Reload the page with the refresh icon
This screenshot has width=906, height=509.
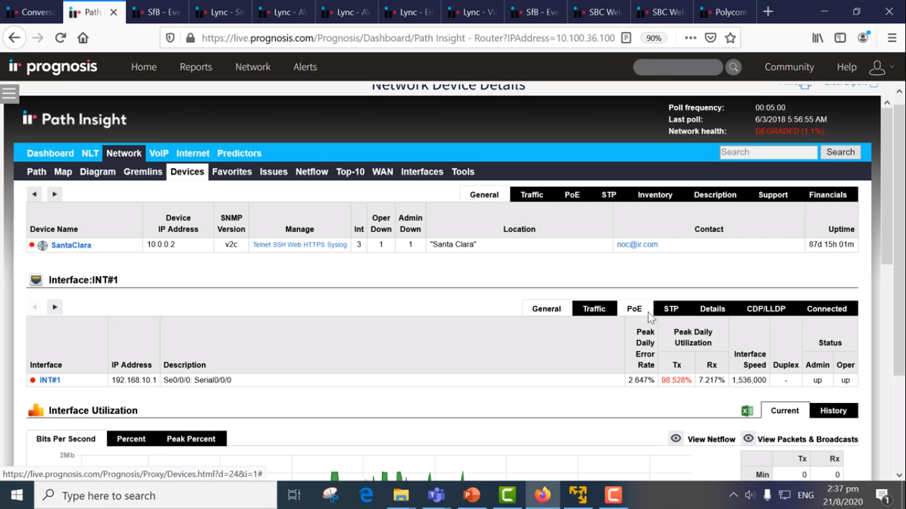(60, 38)
